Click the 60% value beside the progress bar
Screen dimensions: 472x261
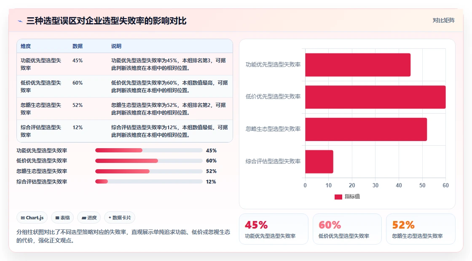[211, 161]
